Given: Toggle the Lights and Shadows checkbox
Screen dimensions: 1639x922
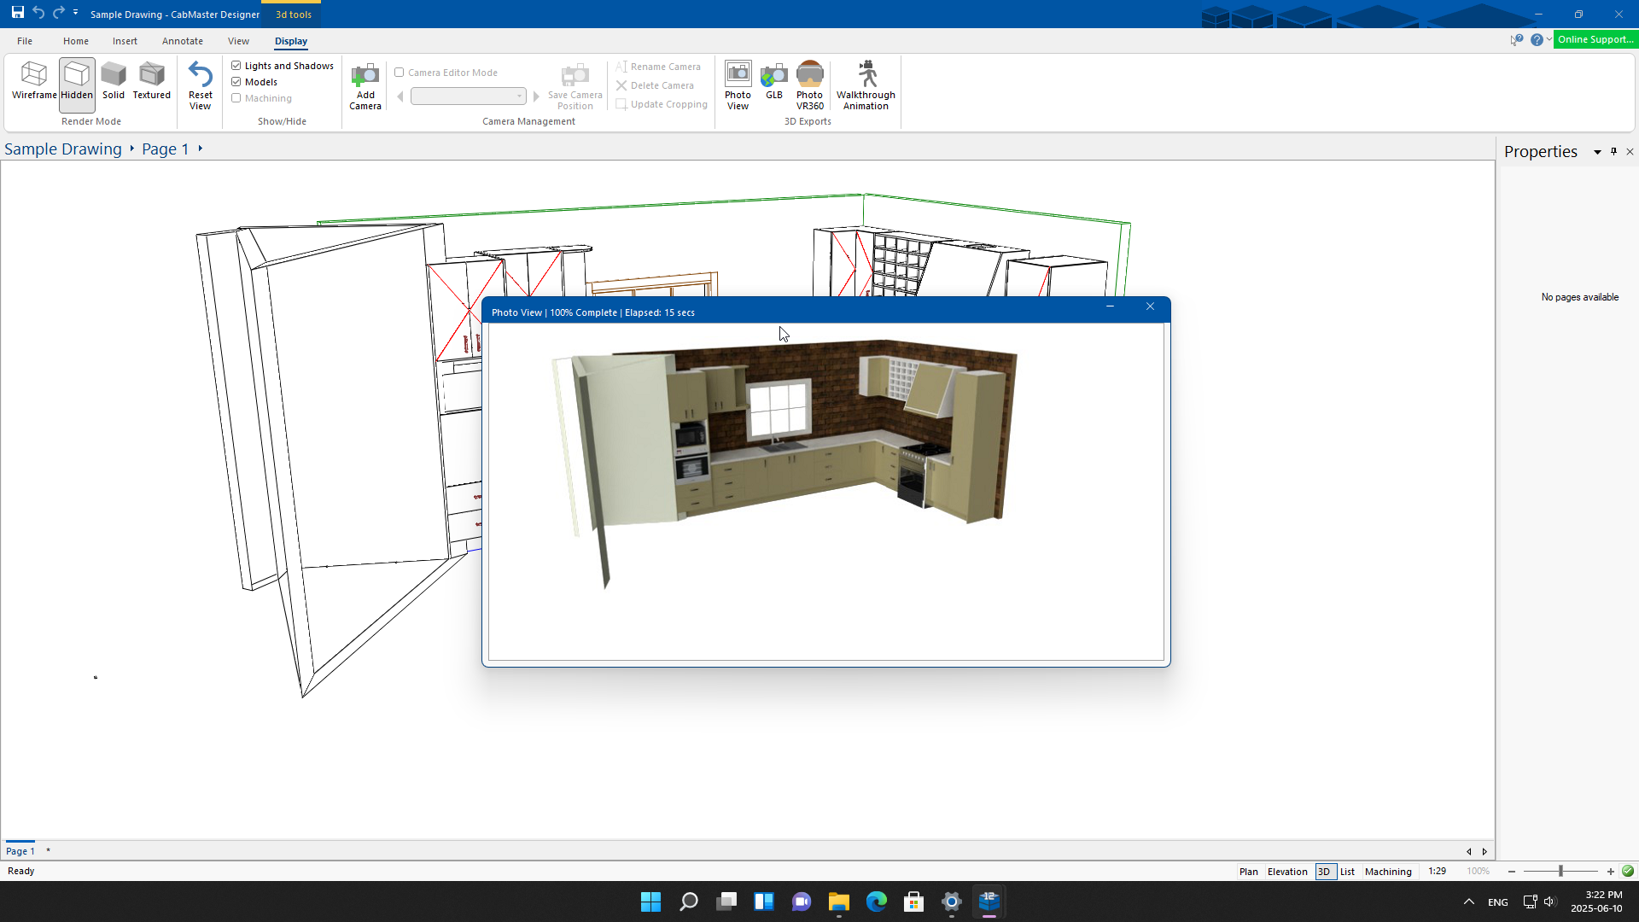Looking at the screenshot, I should pos(236,66).
